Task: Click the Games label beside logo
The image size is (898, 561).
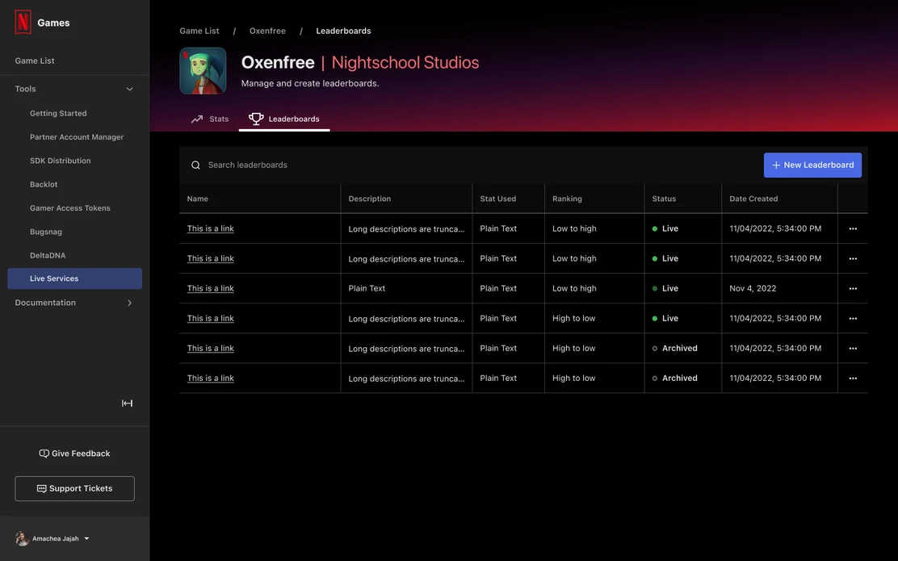Action: [53, 23]
